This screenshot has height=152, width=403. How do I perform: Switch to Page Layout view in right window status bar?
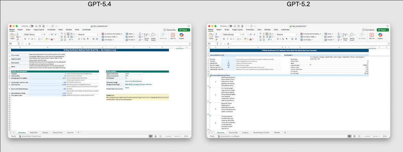pyautogui.click(x=354, y=136)
